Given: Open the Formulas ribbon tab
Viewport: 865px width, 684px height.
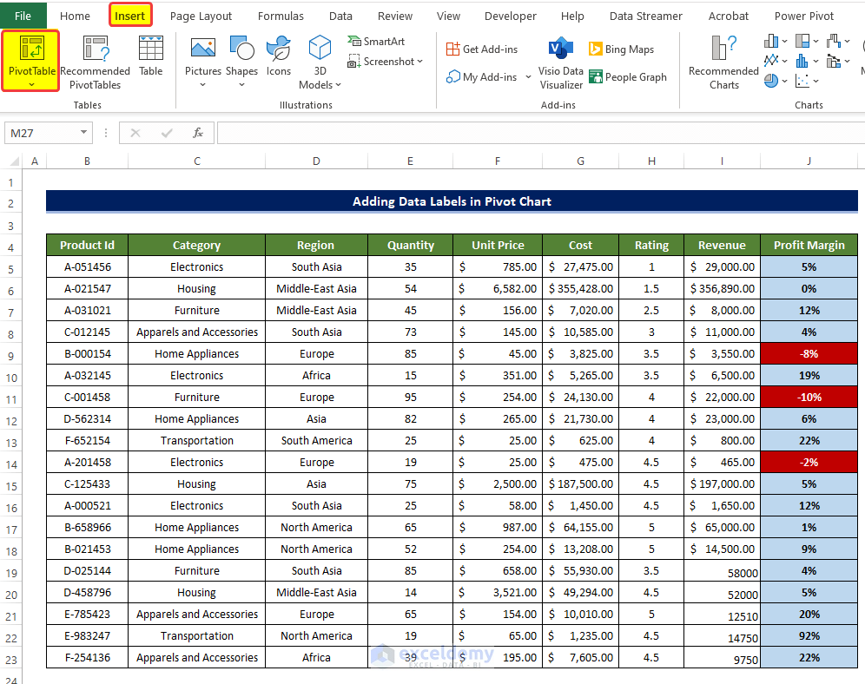Looking at the screenshot, I should (281, 16).
